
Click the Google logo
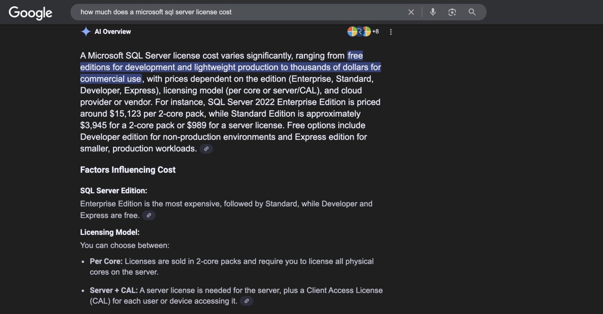pos(30,12)
